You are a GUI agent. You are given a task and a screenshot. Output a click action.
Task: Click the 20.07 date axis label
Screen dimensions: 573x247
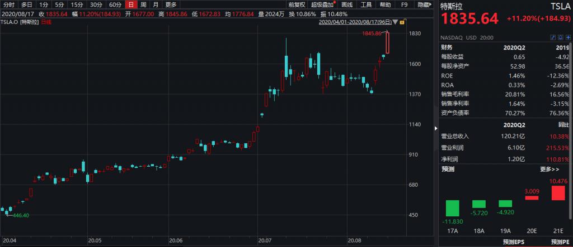pos(265,241)
